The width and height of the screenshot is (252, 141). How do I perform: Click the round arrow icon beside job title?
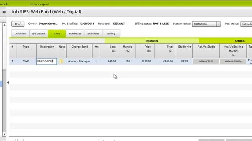point(4,12)
